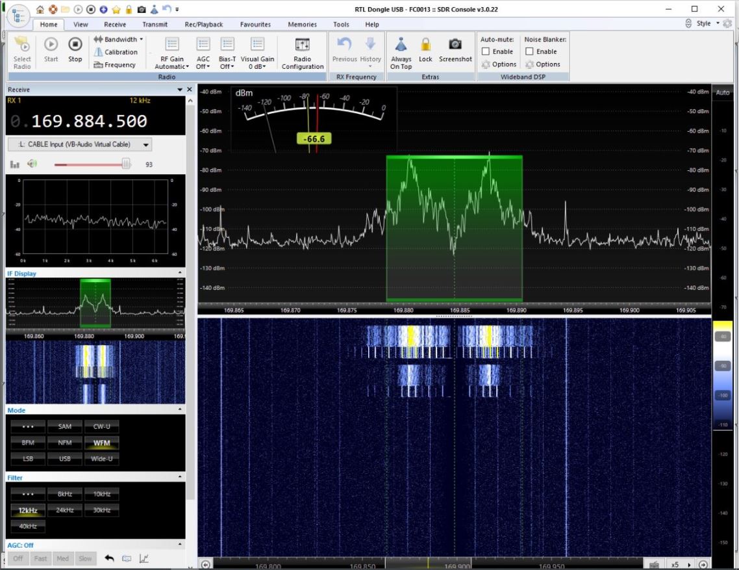Switch to the Memories tab
The width and height of the screenshot is (739, 570).
(302, 25)
